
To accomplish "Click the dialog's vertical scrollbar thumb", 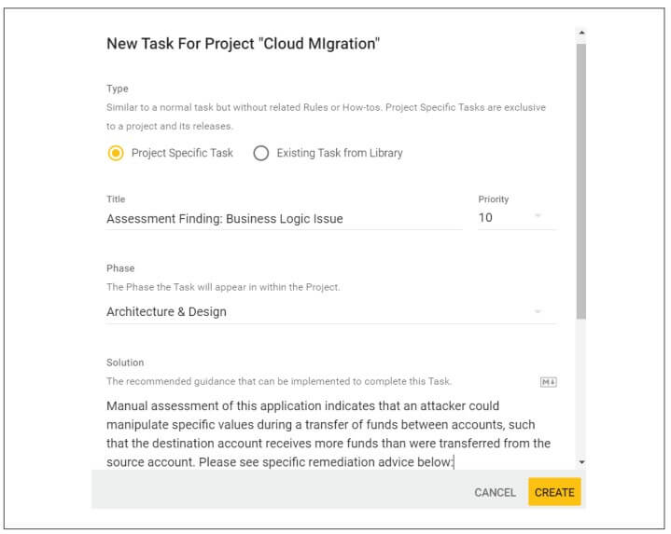I will [x=581, y=181].
